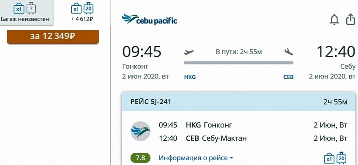Click the departing plane icon

(x=189, y=52)
